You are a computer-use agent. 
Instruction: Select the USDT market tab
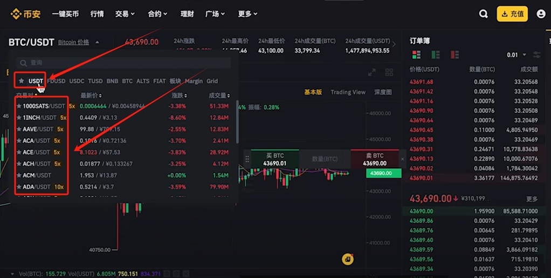pos(36,81)
